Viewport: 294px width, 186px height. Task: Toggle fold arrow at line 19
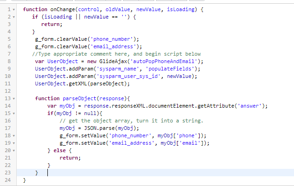coord(13,143)
